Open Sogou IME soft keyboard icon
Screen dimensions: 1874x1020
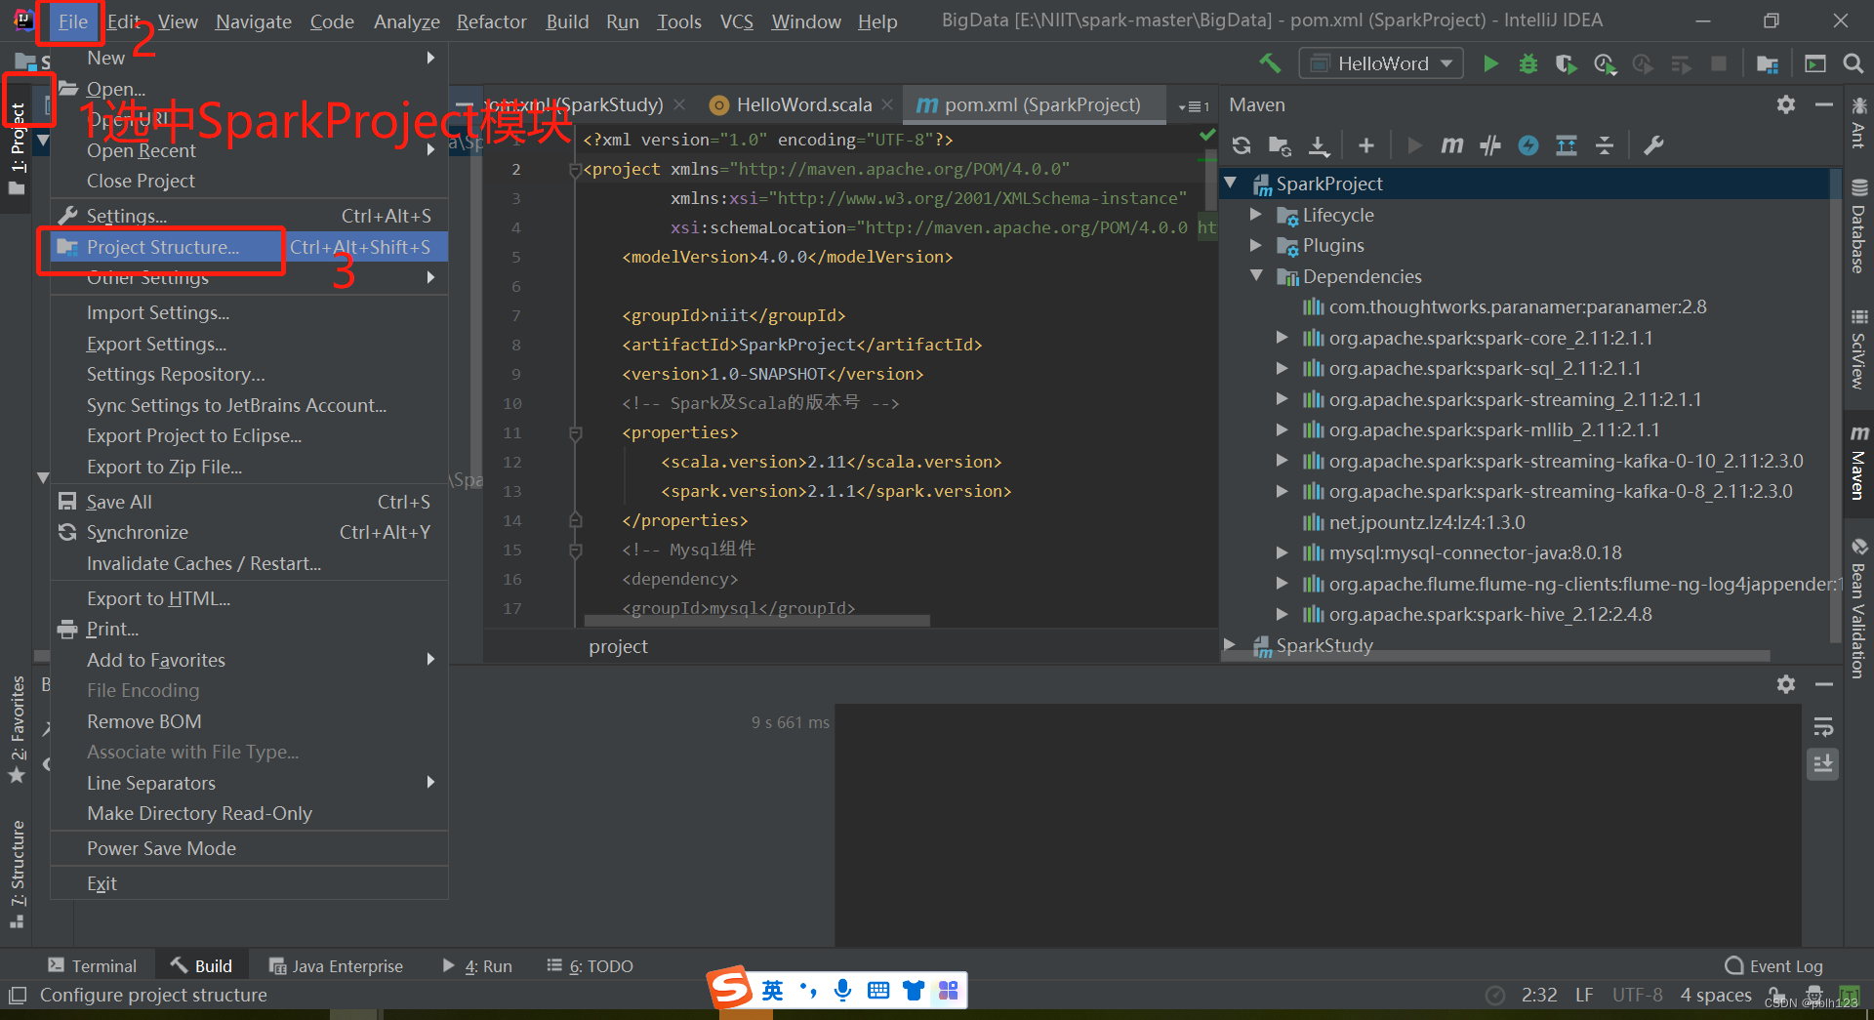point(878,991)
